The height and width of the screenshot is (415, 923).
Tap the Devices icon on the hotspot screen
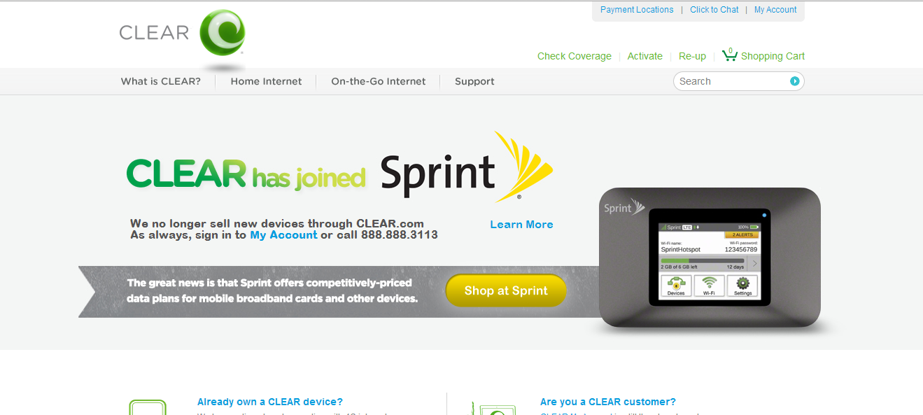[x=676, y=286]
